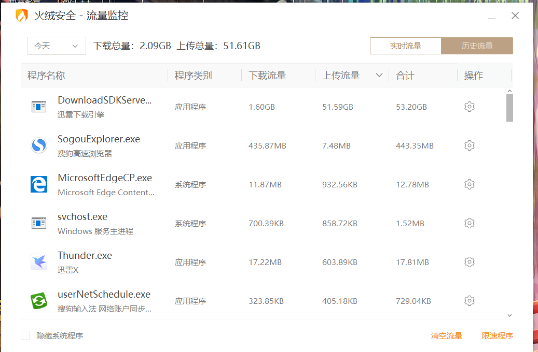Click the vertical scrollbar down arrow

pyautogui.click(x=509, y=315)
